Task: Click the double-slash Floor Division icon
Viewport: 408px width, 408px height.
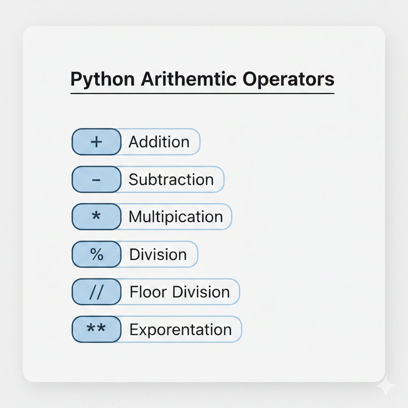Action: click(x=97, y=291)
